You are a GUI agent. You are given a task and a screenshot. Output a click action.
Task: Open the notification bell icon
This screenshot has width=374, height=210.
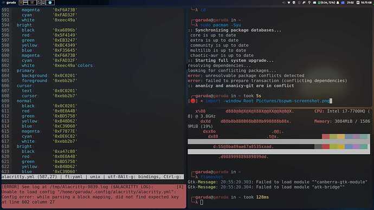[338, 3]
